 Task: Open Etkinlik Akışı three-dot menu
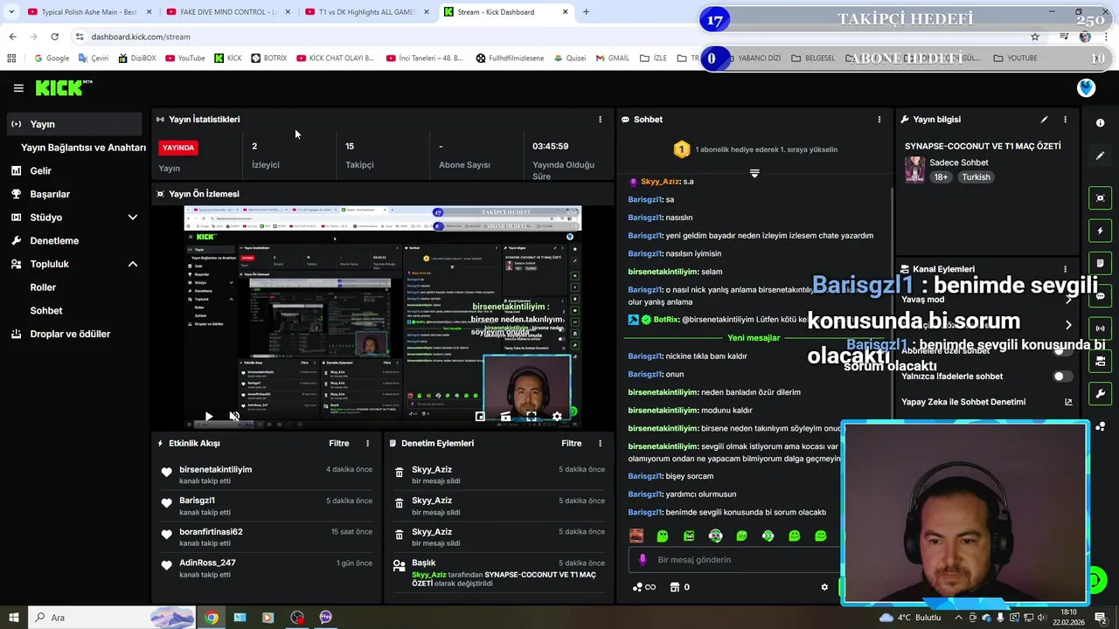click(367, 444)
